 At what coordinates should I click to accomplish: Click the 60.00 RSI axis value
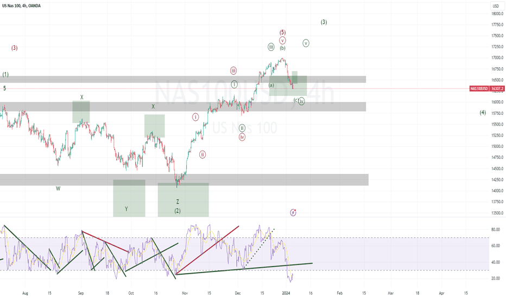(495, 246)
